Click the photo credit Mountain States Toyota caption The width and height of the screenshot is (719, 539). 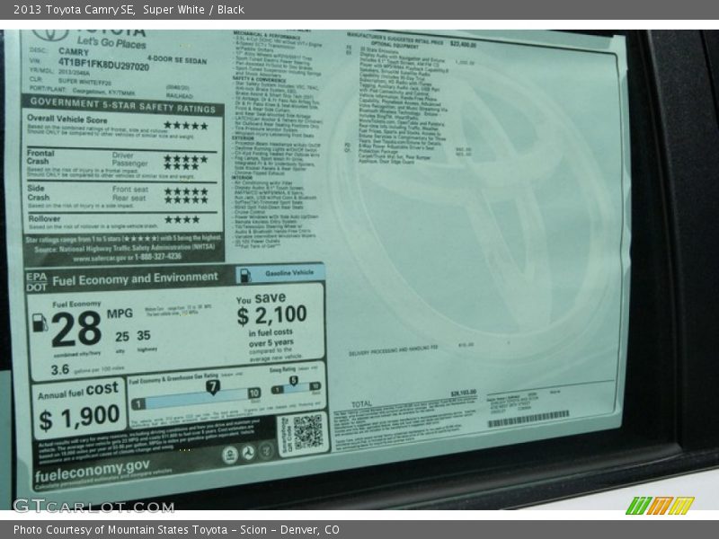pyautogui.click(x=176, y=530)
